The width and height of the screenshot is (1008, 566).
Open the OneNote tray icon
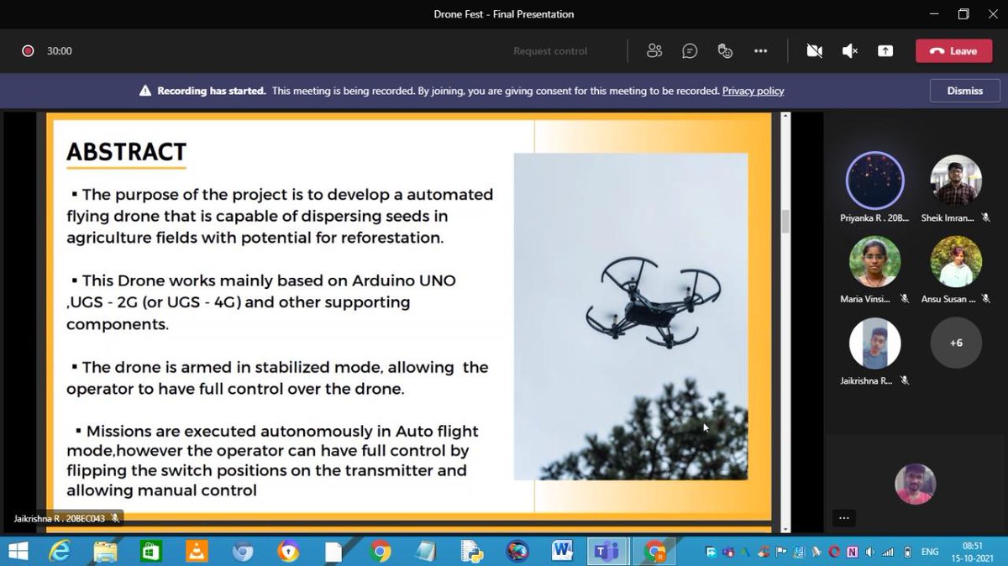[x=853, y=552]
